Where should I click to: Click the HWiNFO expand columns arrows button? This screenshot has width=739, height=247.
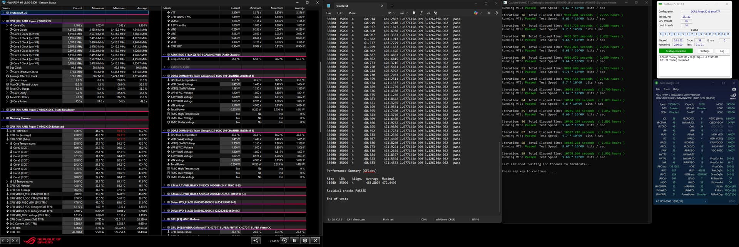tap(5, 240)
